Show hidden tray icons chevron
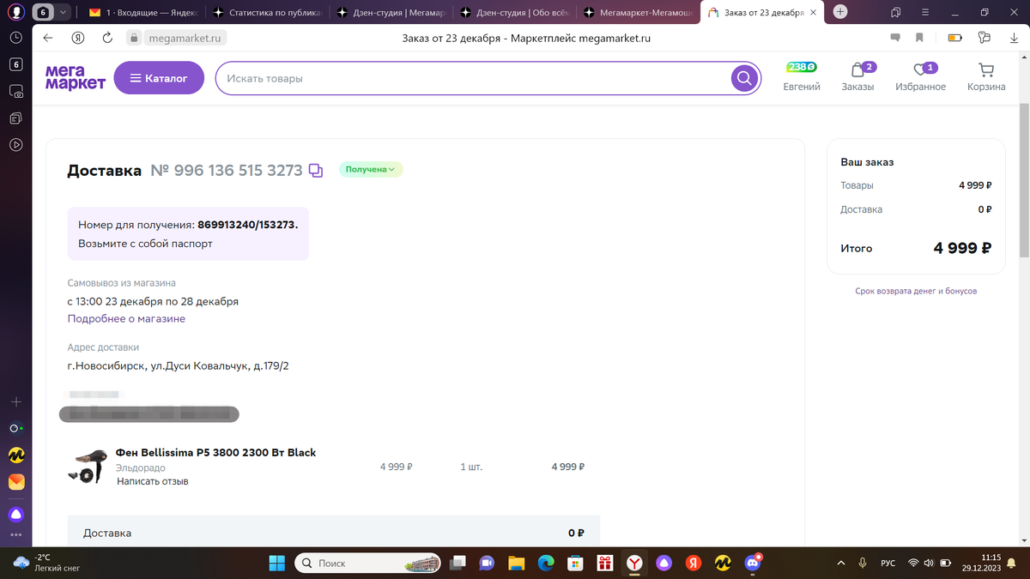 pos(840,563)
